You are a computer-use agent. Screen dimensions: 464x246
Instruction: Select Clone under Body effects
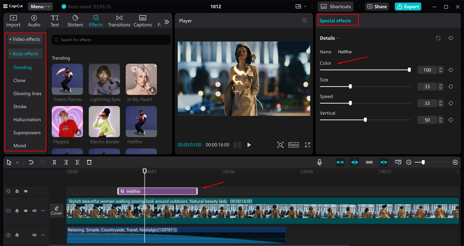coord(20,80)
